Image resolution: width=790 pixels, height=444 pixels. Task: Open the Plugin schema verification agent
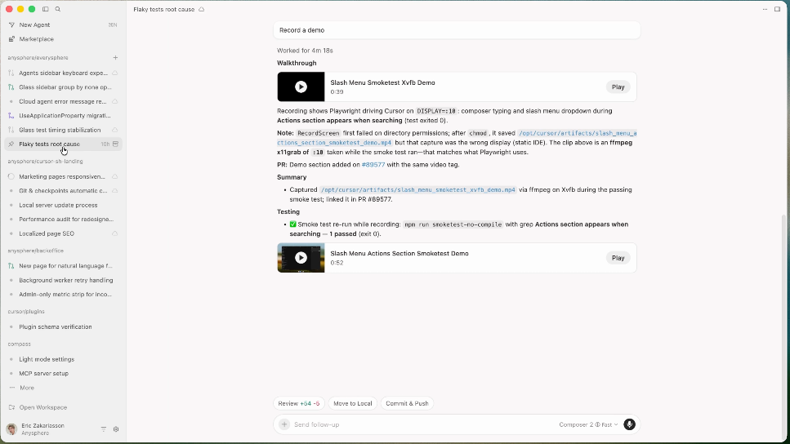point(55,326)
